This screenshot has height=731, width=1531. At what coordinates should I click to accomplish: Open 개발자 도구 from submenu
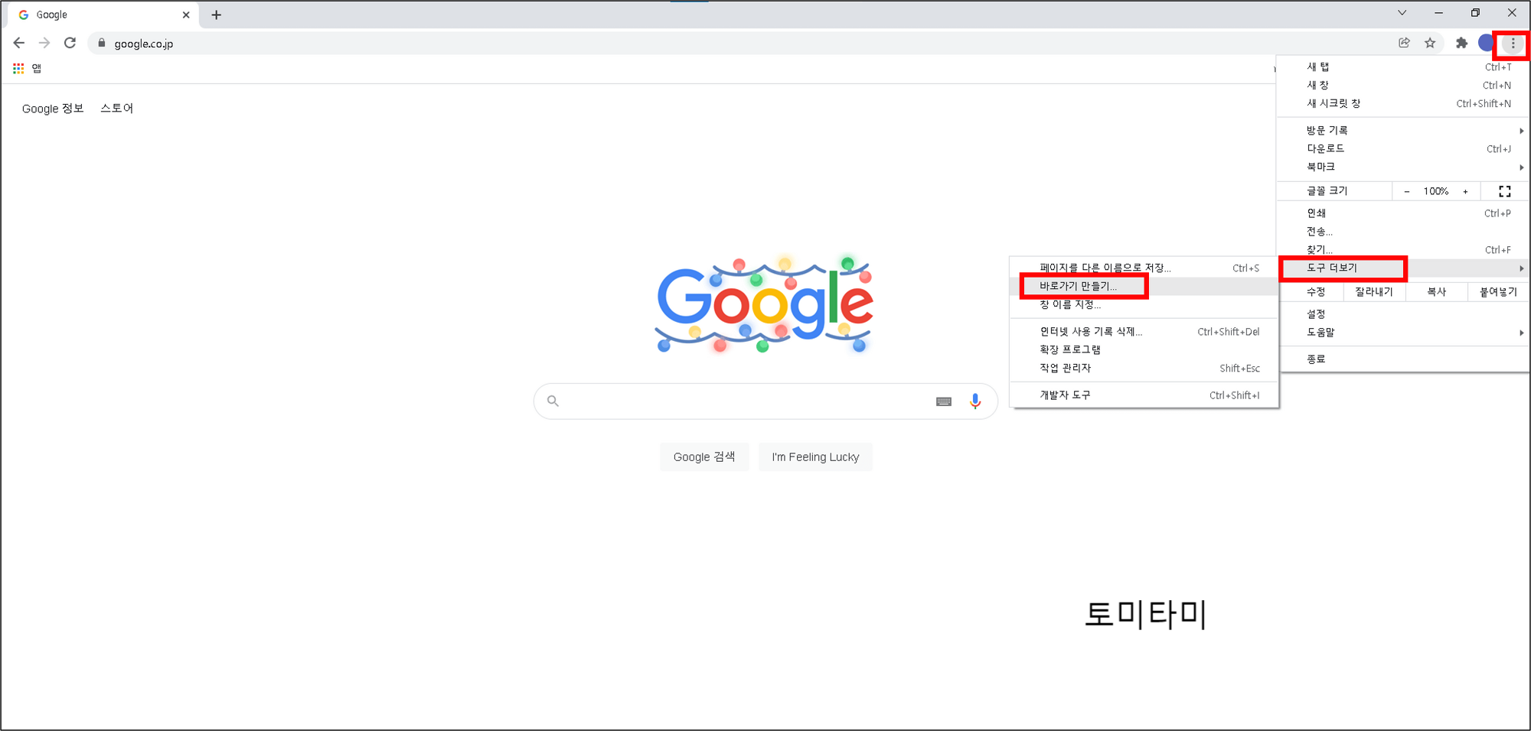[x=1144, y=395]
